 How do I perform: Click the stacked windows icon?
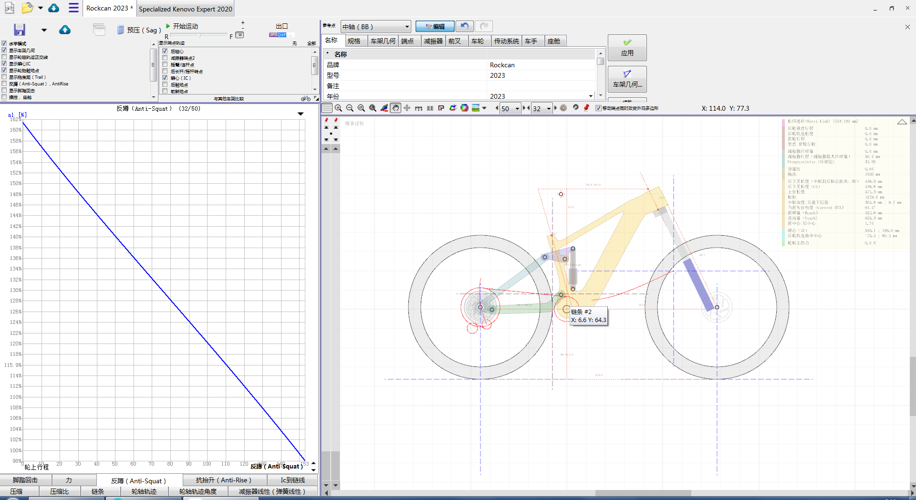point(99,30)
